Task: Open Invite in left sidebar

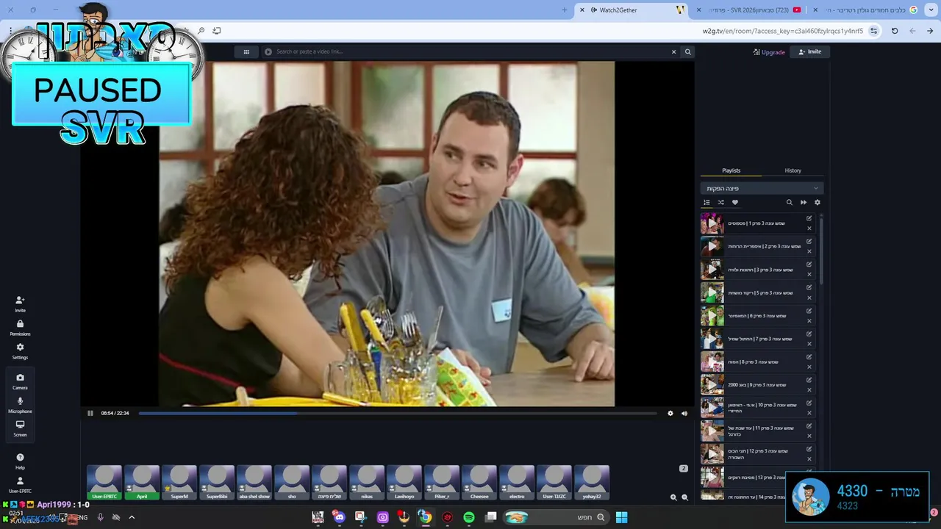Action: pyautogui.click(x=20, y=304)
